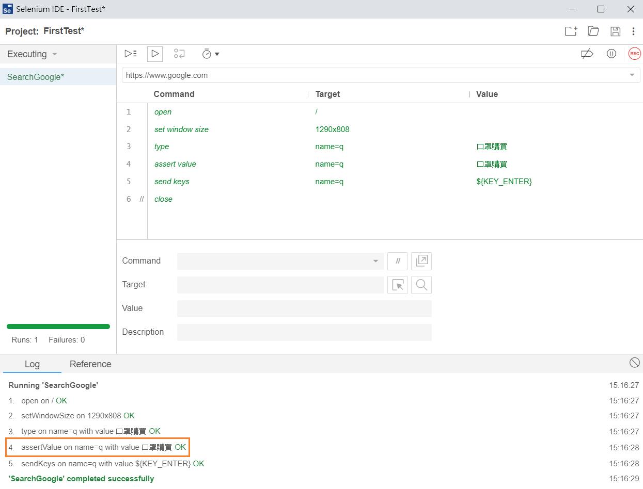The width and height of the screenshot is (643, 489).
Task: Click the Description input field
Action: (304, 332)
